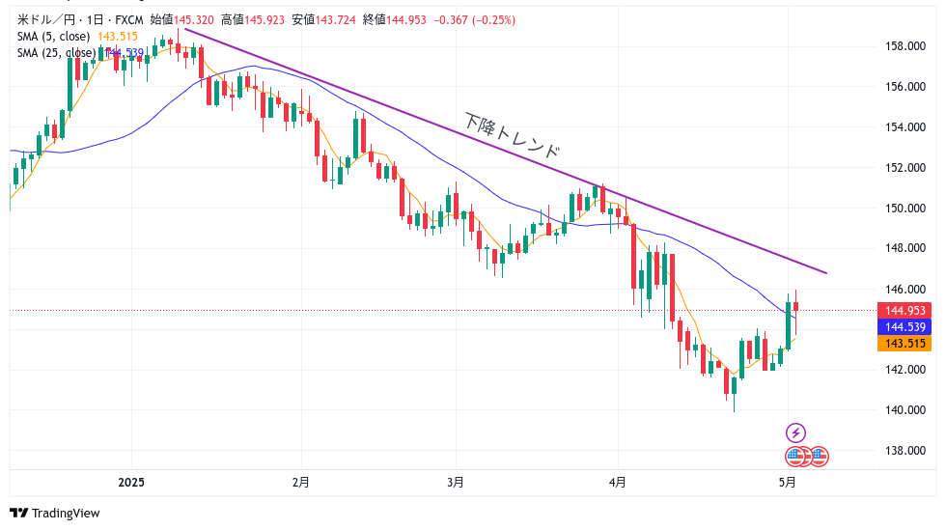This screenshot has width=946, height=530.
Task: Click the purple lightning event icon
Action: click(795, 432)
